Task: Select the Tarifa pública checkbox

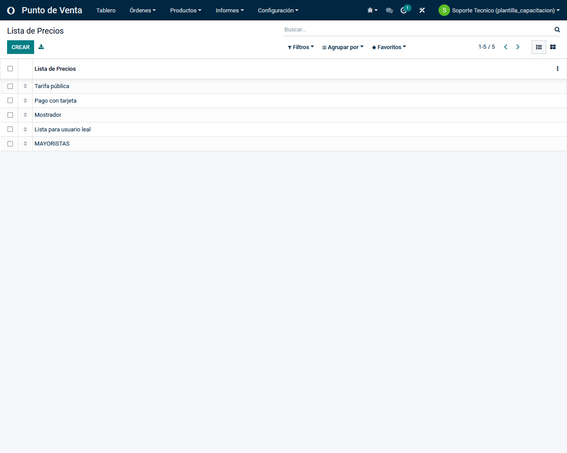Action: point(10,86)
